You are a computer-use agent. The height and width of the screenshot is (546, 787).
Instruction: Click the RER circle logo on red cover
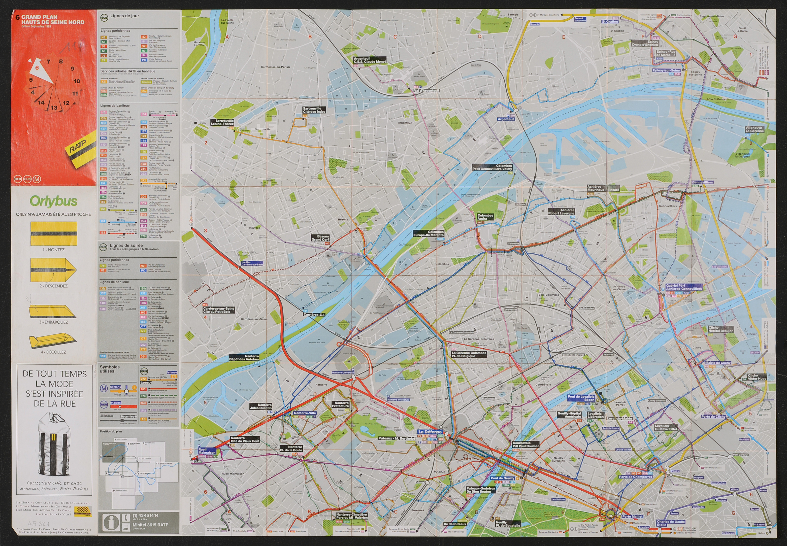click(x=18, y=179)
